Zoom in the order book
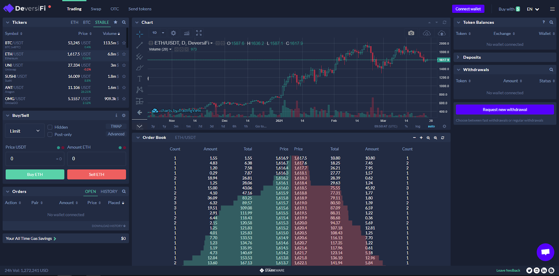Screen dimensions: 559x276 point(435,138)
